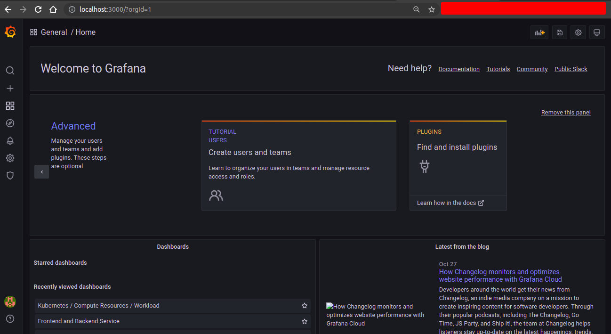Open the Help question mark icon
The width and height of the screenshot is (611, 334).
click(10, 319)
